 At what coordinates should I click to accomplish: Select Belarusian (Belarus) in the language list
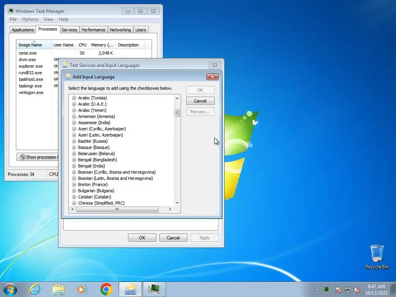point(96,154)
